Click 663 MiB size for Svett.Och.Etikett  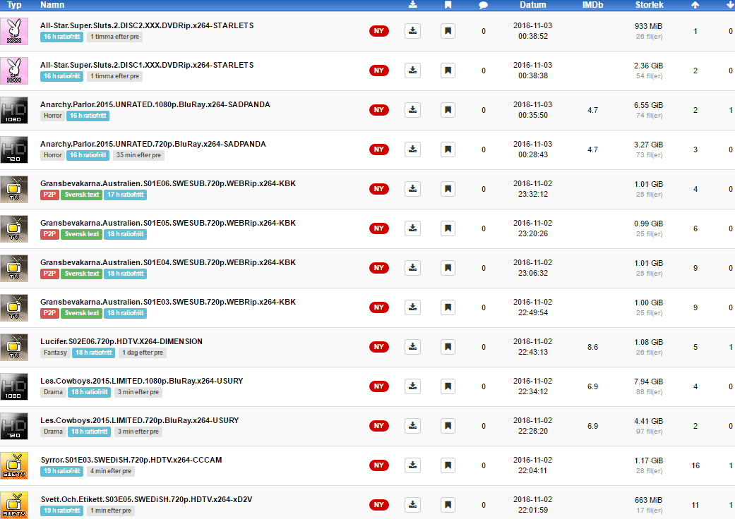pos(649,500)
